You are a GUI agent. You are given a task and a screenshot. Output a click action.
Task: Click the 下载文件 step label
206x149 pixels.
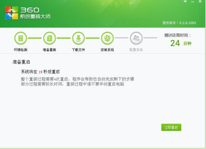click(x=78, y=50)
